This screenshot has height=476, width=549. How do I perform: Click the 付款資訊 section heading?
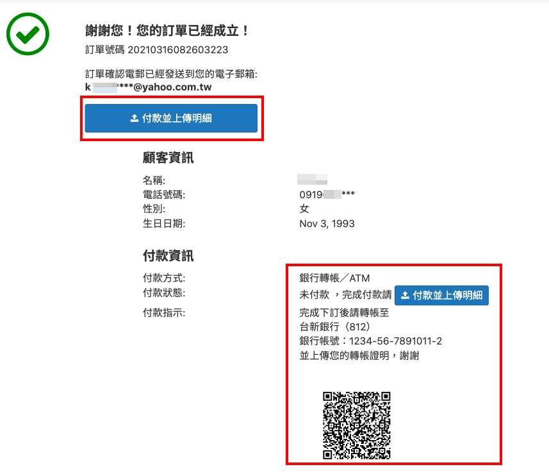(168, 256)
